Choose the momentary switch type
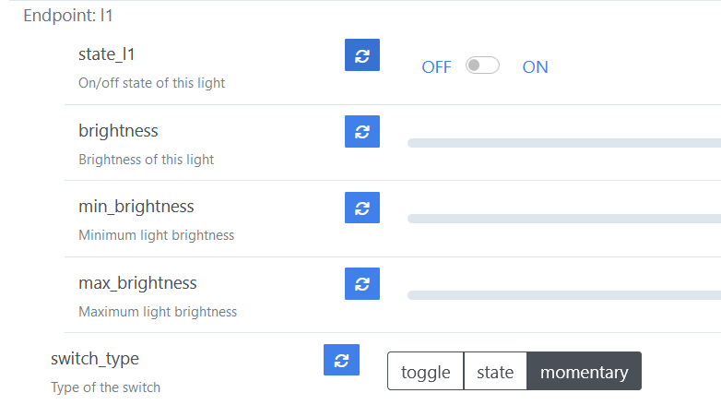This screenshot has width=721, height=405. 584,372
